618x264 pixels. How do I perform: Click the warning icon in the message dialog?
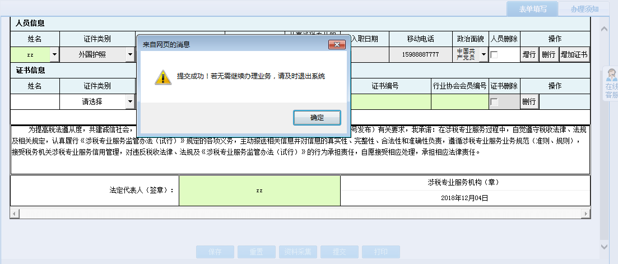point(162,77)
